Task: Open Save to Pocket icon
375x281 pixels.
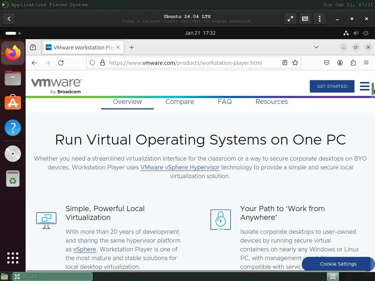Action: pos(326,63)
